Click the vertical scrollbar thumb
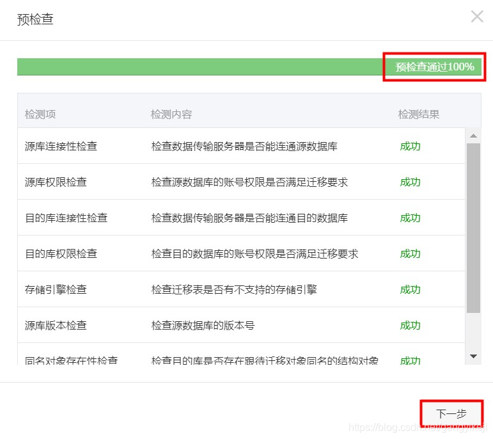Screen dimensions: 493x439 [x=473, y=228]
